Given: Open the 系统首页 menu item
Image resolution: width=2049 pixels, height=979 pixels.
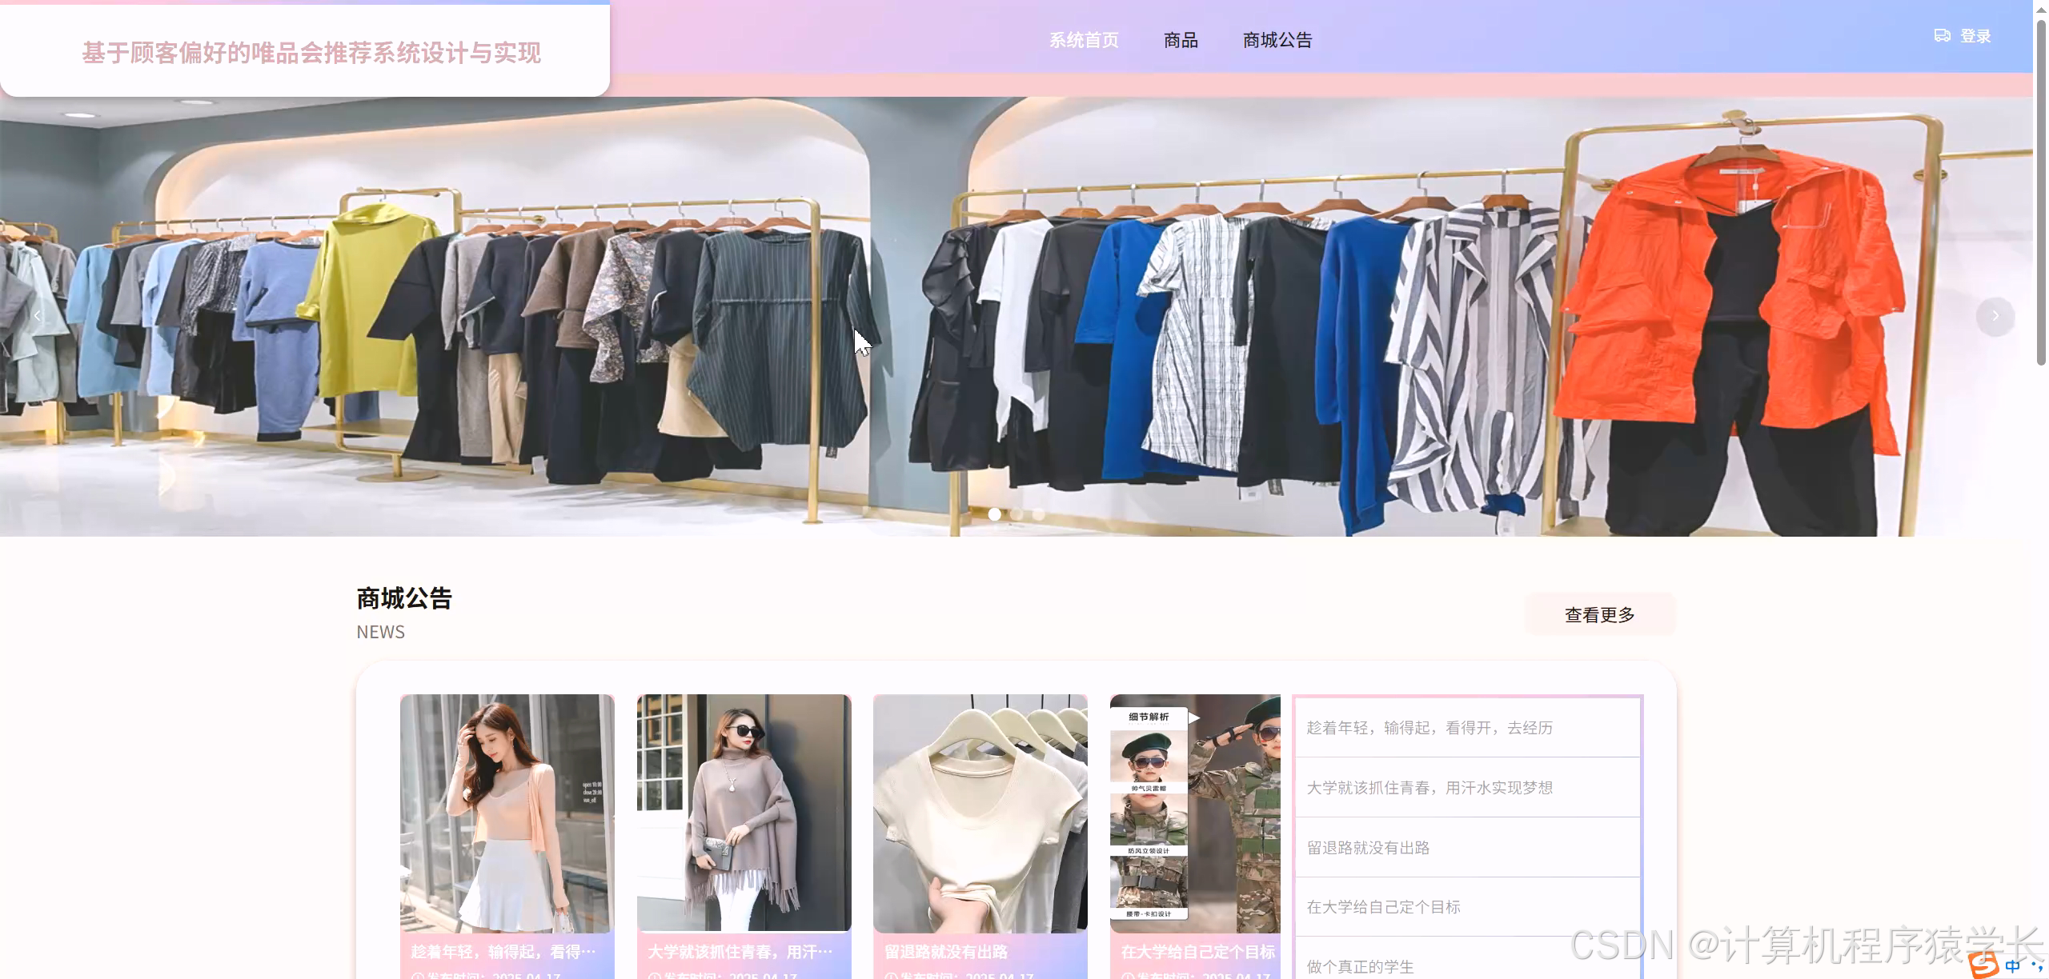Looking at the screenshot, I should tap(1084, 40).
